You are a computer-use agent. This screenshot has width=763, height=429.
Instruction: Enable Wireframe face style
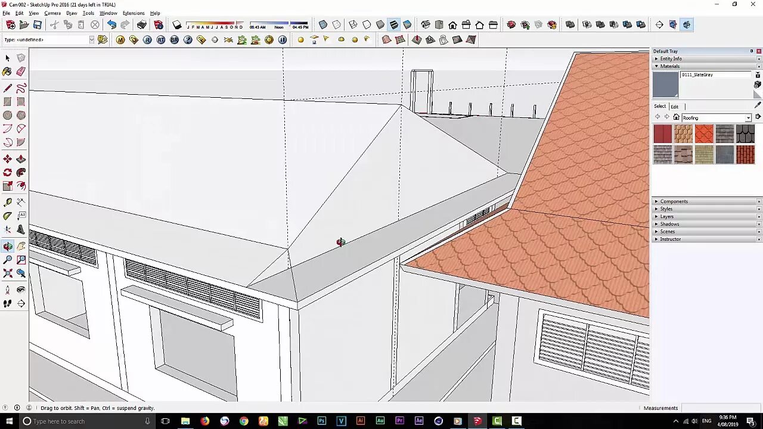(353, 24)
